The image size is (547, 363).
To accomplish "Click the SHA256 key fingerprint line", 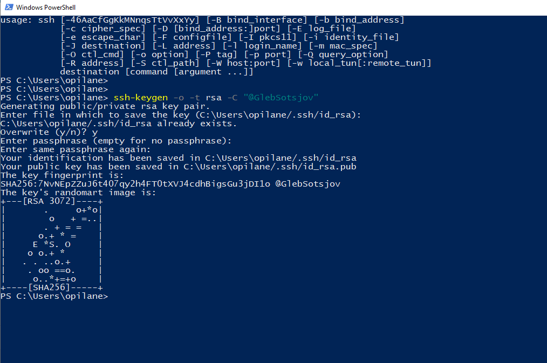I will 170,184.
